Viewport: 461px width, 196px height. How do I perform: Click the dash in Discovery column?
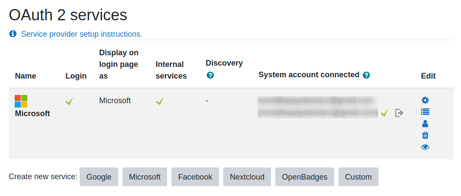pyautogui.click(x=207, y=101)
